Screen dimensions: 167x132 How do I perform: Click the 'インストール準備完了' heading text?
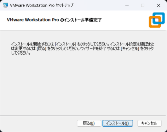click(83, 20)
